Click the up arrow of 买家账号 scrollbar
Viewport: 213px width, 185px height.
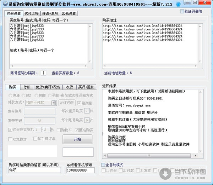pos(90,26)
